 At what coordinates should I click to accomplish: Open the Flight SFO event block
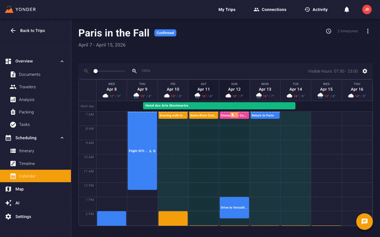[142, 150]
